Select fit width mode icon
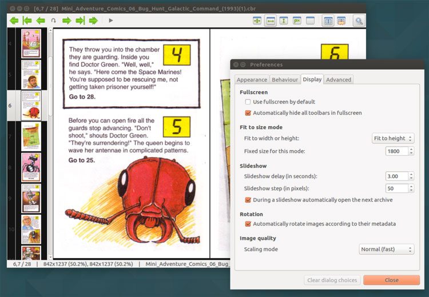The height and width of the screenshot is (297, 429). 271,21
